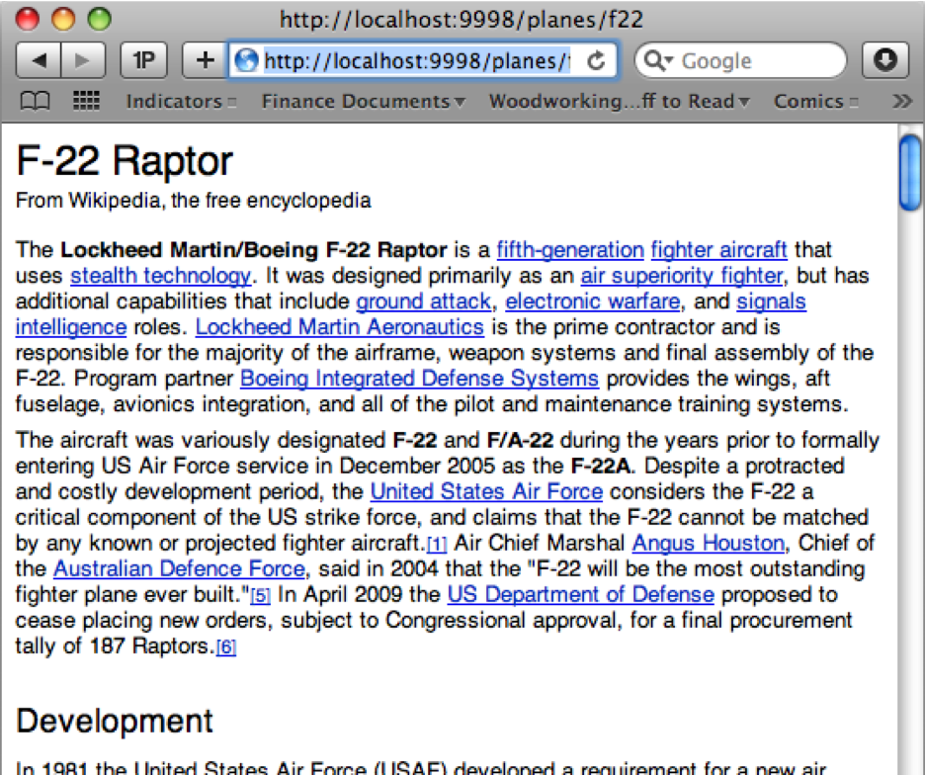925x775 pixels.
Task: Open Boeing Integrated Defense Systems link
Action: coord(419,379)
